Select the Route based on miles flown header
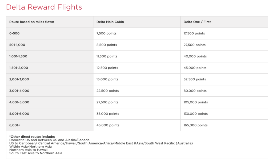 click(x=32, y=22)
